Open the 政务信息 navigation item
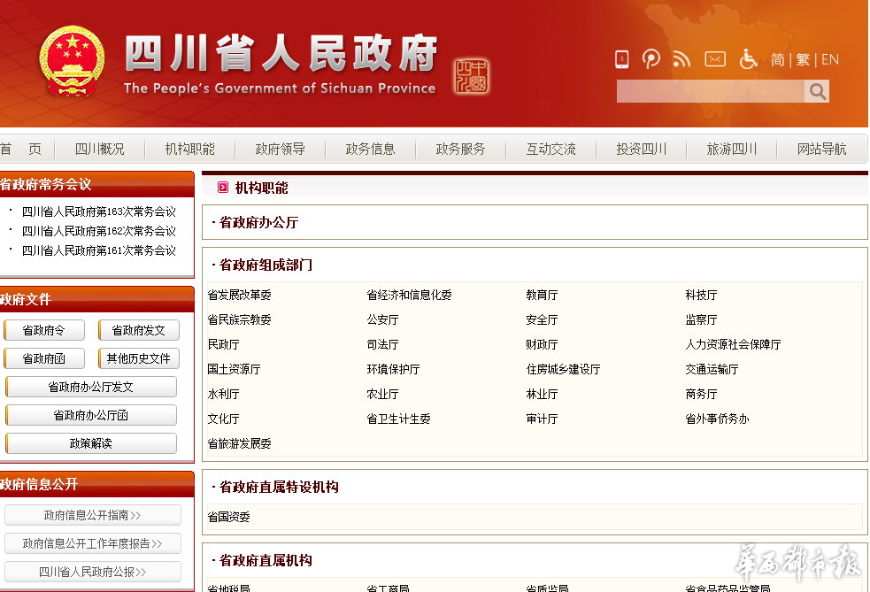 [370, 149]
